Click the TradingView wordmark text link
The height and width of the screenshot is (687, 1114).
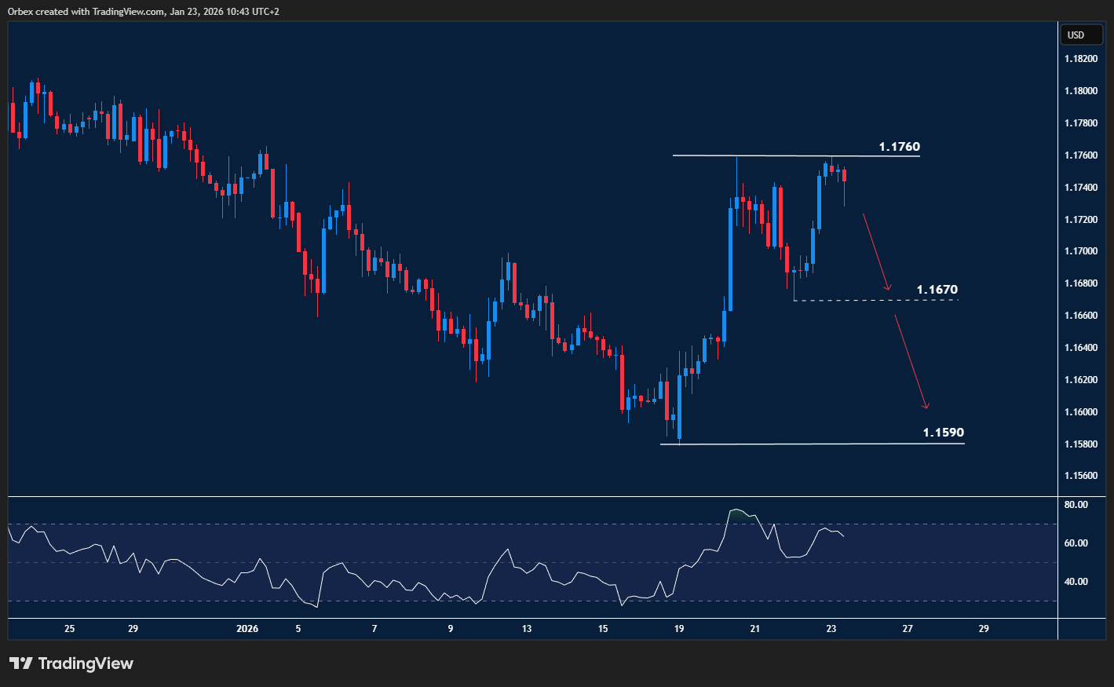[x=86, y=663]
